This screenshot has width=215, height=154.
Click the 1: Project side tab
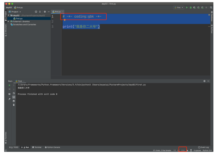tap(6, 16)
